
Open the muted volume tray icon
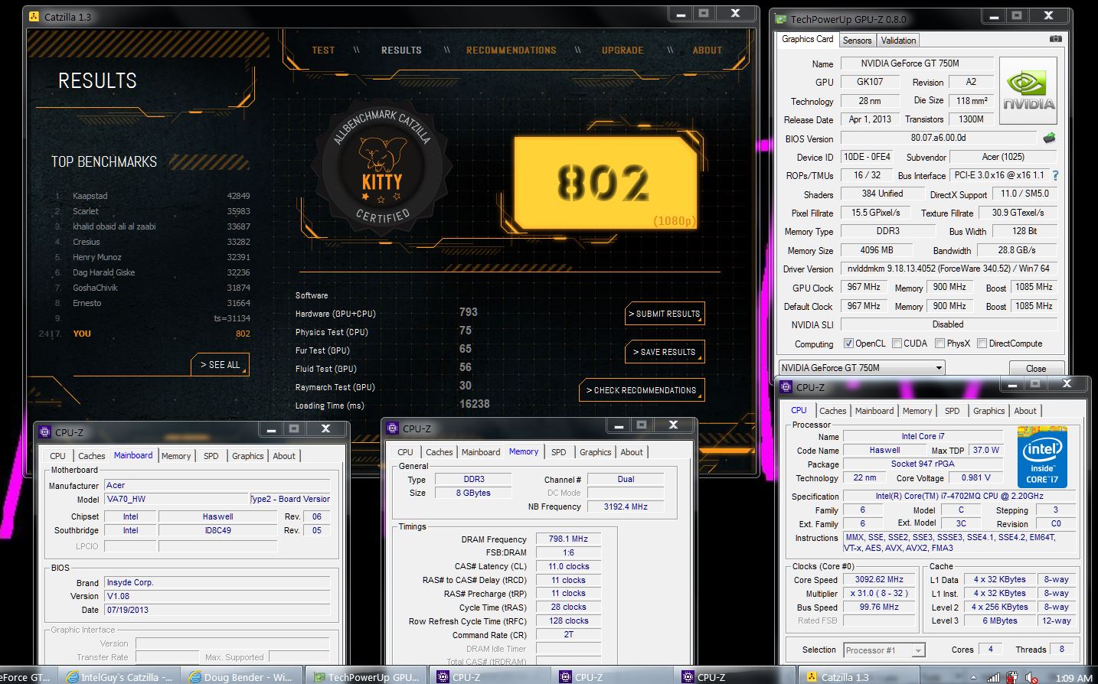(x=1031, y=677)
